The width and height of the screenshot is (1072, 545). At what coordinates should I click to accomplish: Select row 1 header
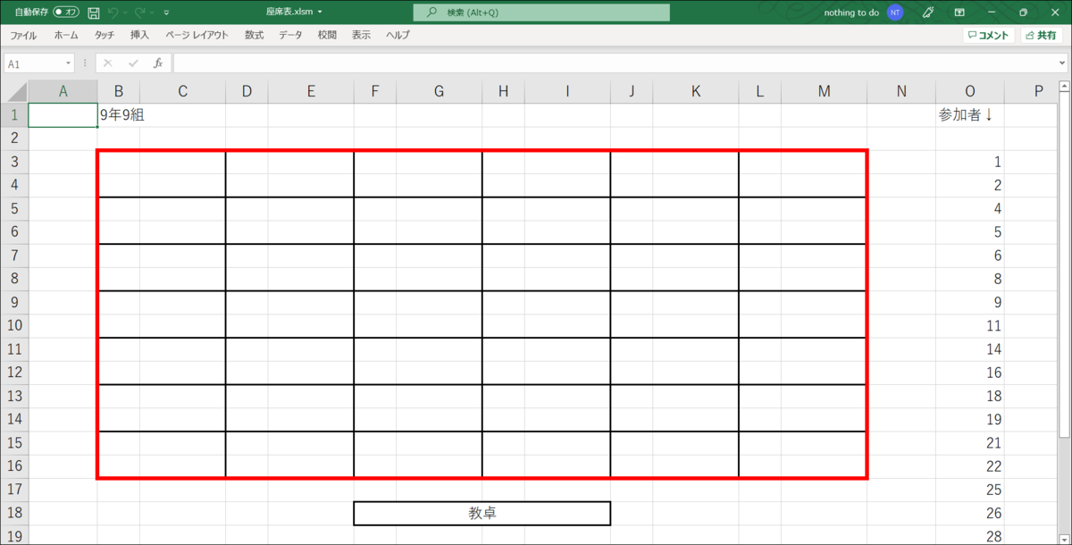[13, 115]
